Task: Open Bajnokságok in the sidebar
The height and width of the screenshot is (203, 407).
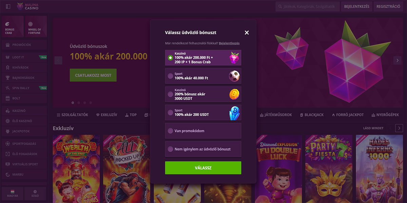Action: click(x=24, y=78)
